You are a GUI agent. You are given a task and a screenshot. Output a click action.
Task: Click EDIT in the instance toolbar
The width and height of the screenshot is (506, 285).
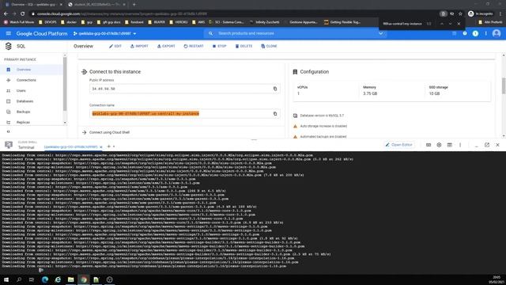click(115, 46)
